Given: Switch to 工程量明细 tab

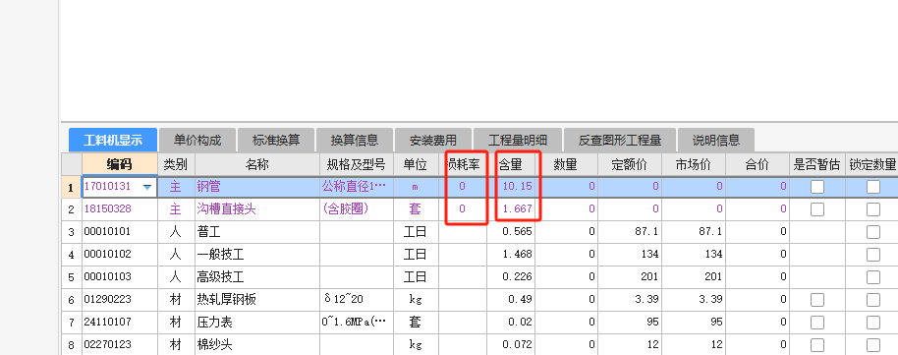Looking at the screenshot, I should tap(518, 140).
